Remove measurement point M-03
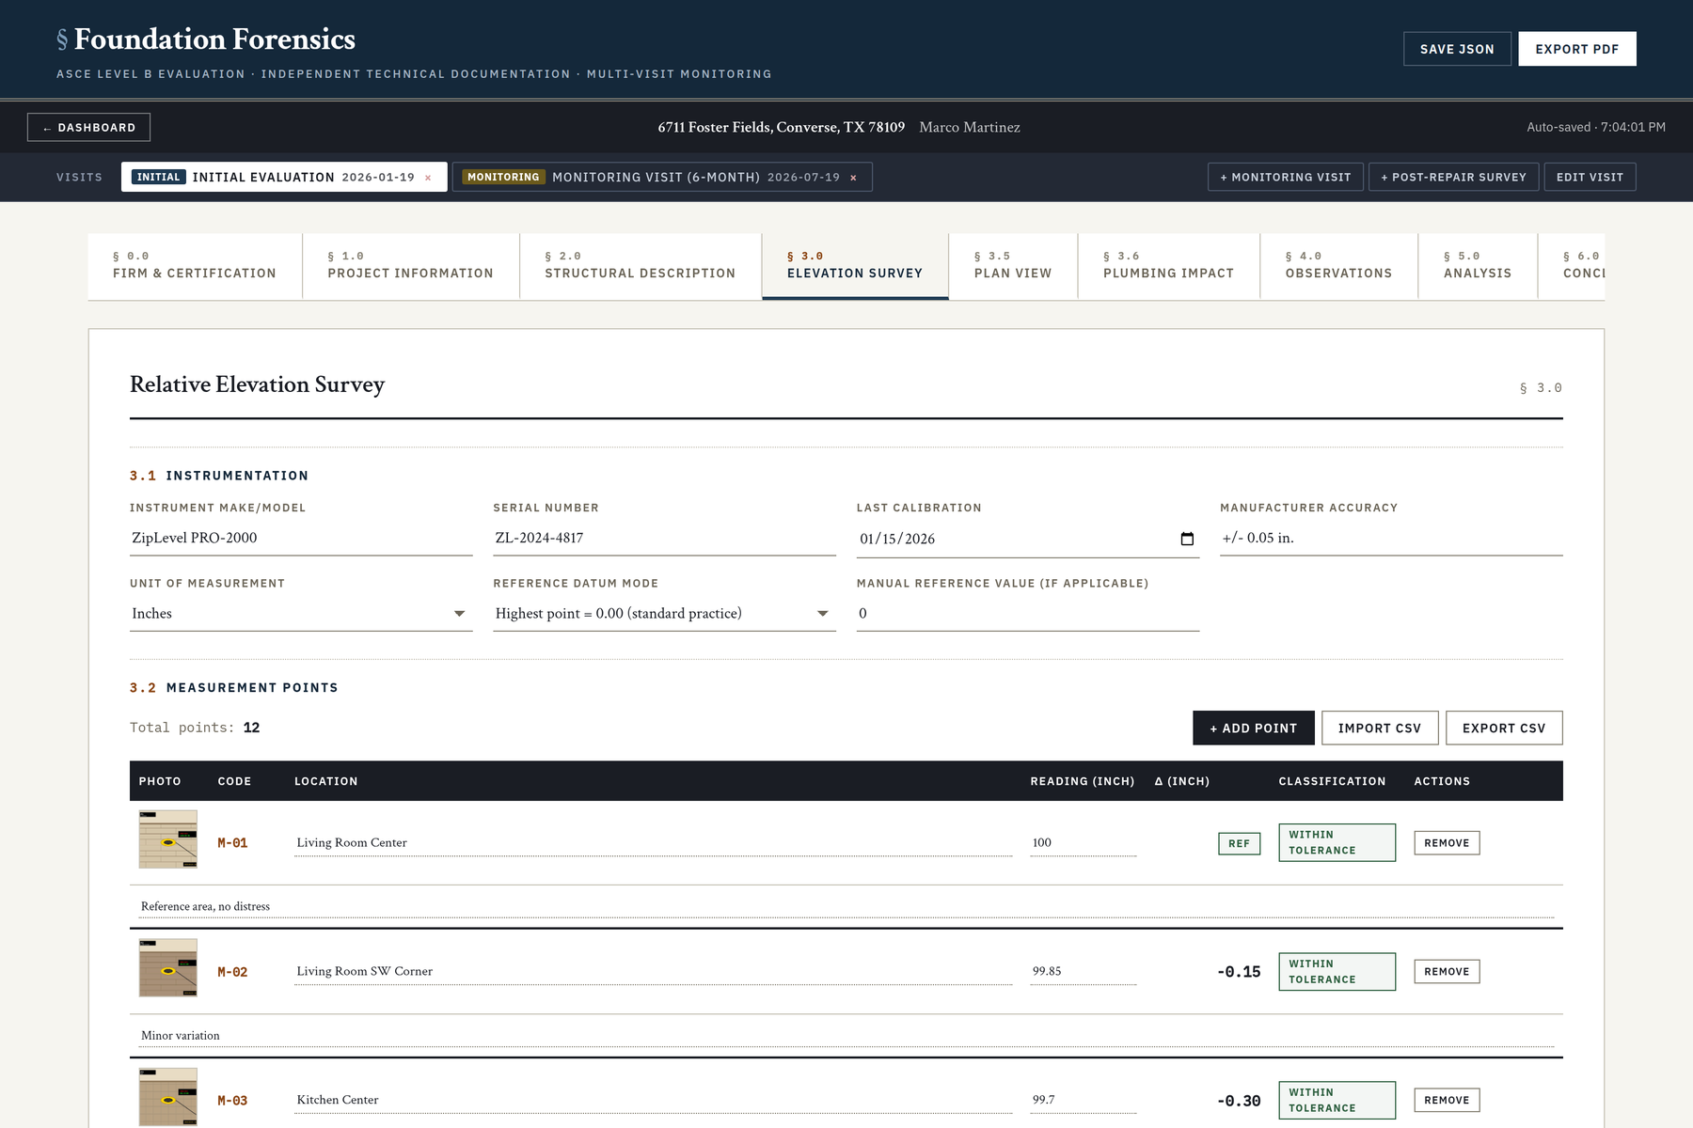The image size is (1693, 1128). (x=1447, y=1100)
